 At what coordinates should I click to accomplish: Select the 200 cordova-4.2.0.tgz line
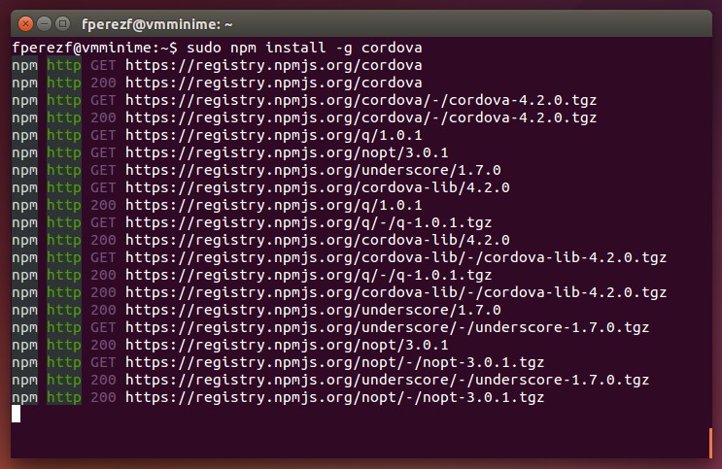click(x=304, y=117)
